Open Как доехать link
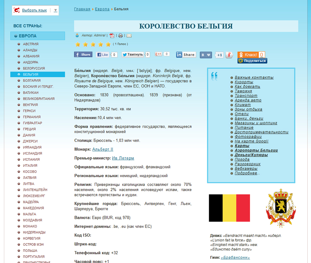The width and height of the screenshot is (311, 263). tap(247, 86)
